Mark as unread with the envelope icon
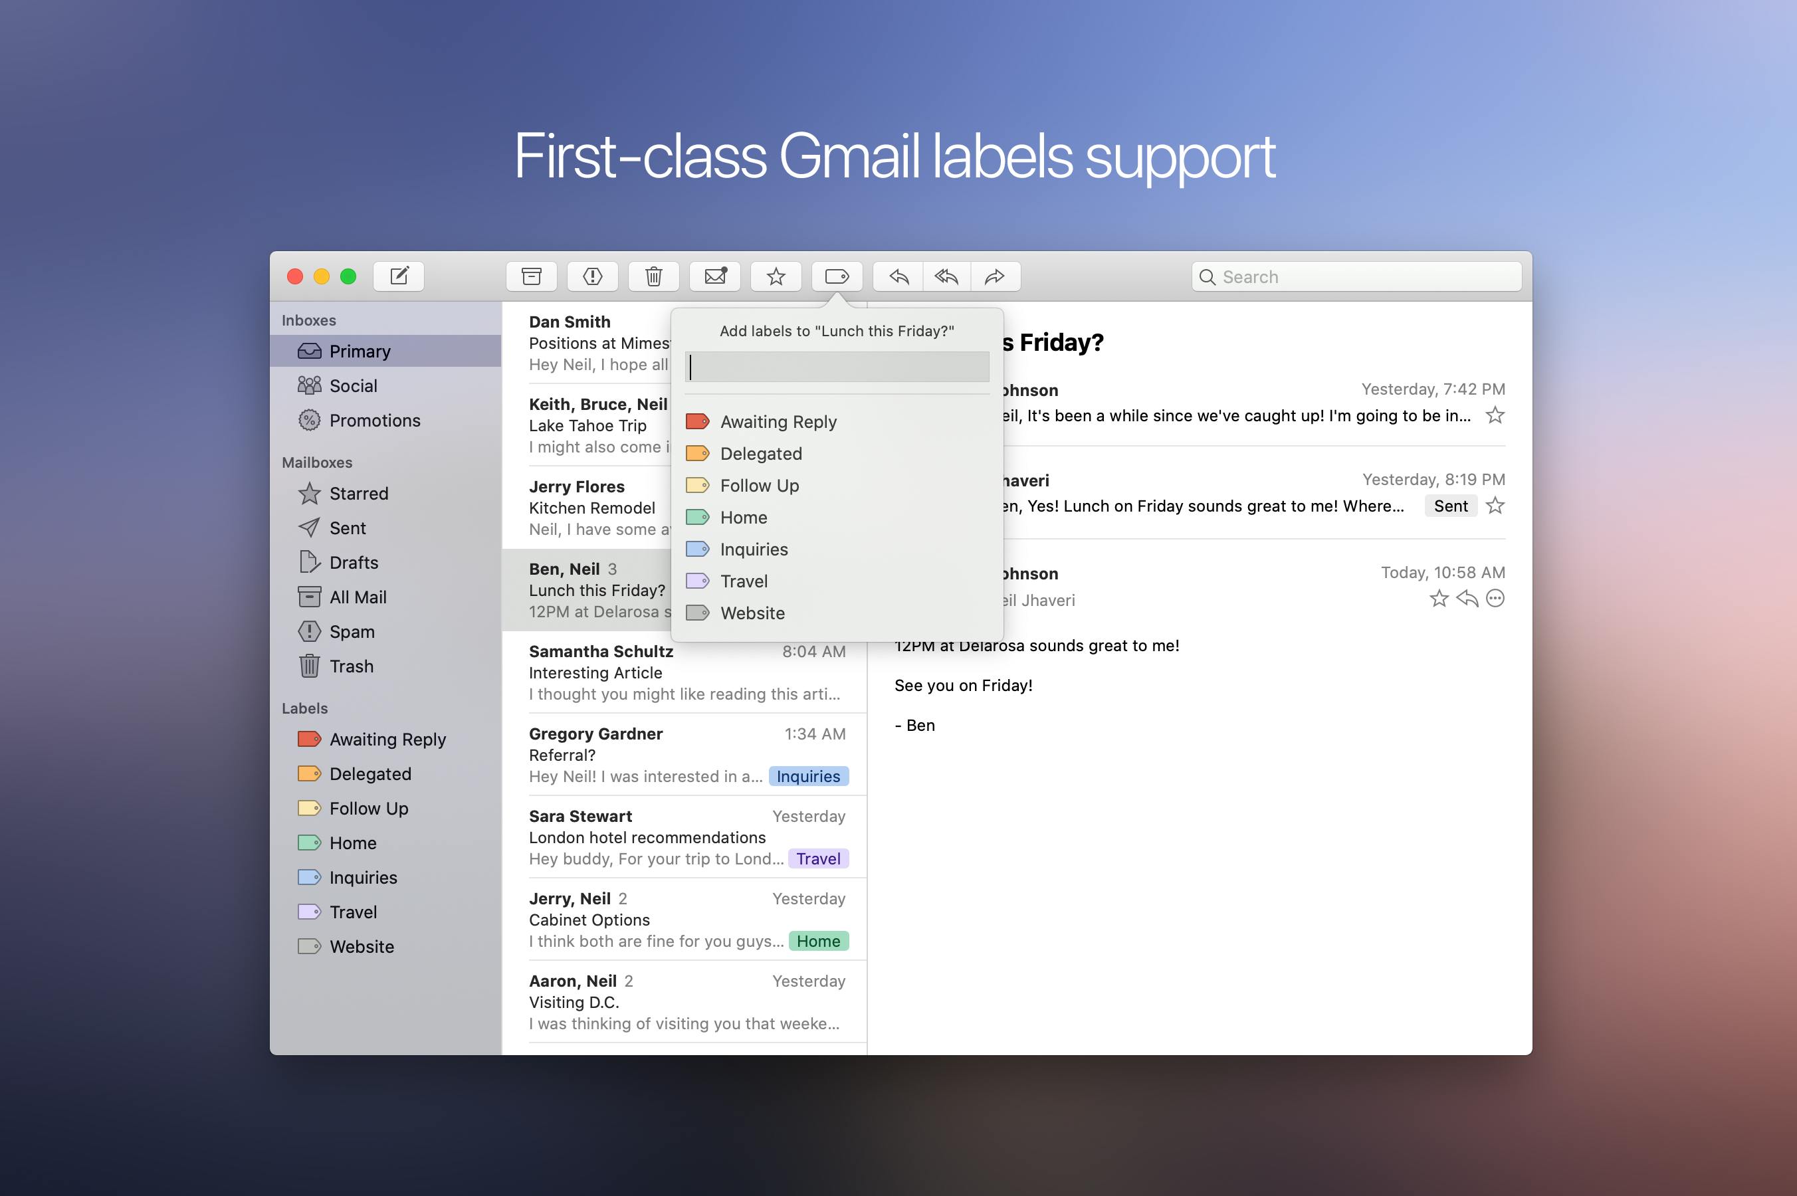This screenshot has width=1797, height=1196. [714, 276]
